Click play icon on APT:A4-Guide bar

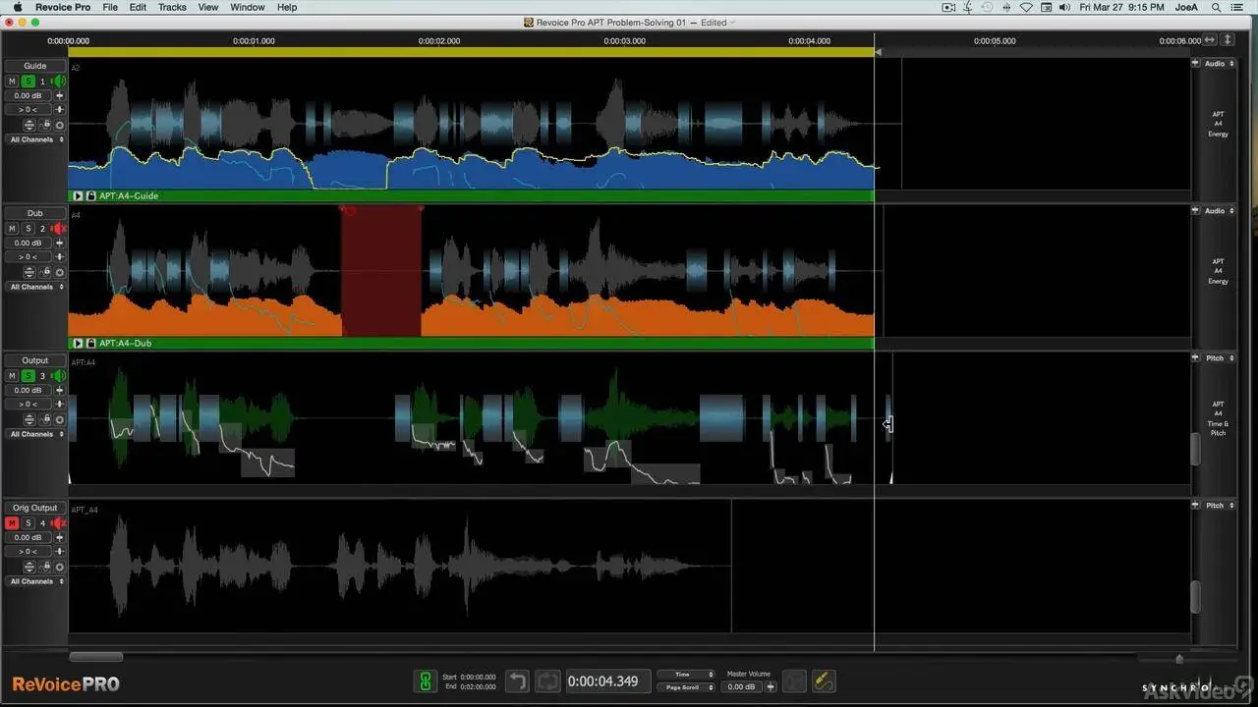point(78,196)
